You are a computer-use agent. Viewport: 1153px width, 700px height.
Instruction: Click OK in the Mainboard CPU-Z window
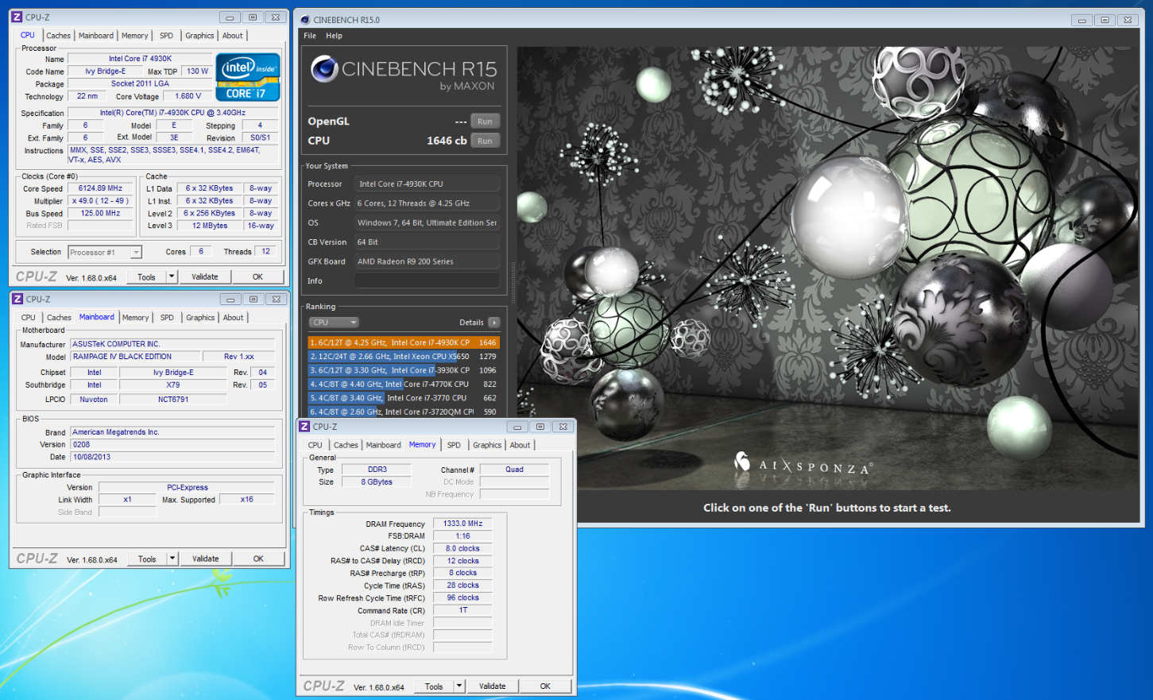258,559
